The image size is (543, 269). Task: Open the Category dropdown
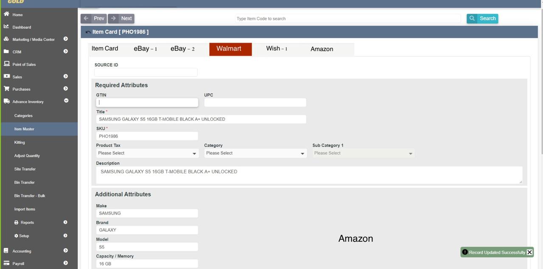point(255,153)
